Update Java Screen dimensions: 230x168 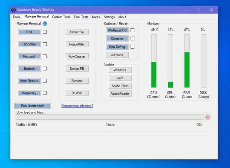pos(120,78)
